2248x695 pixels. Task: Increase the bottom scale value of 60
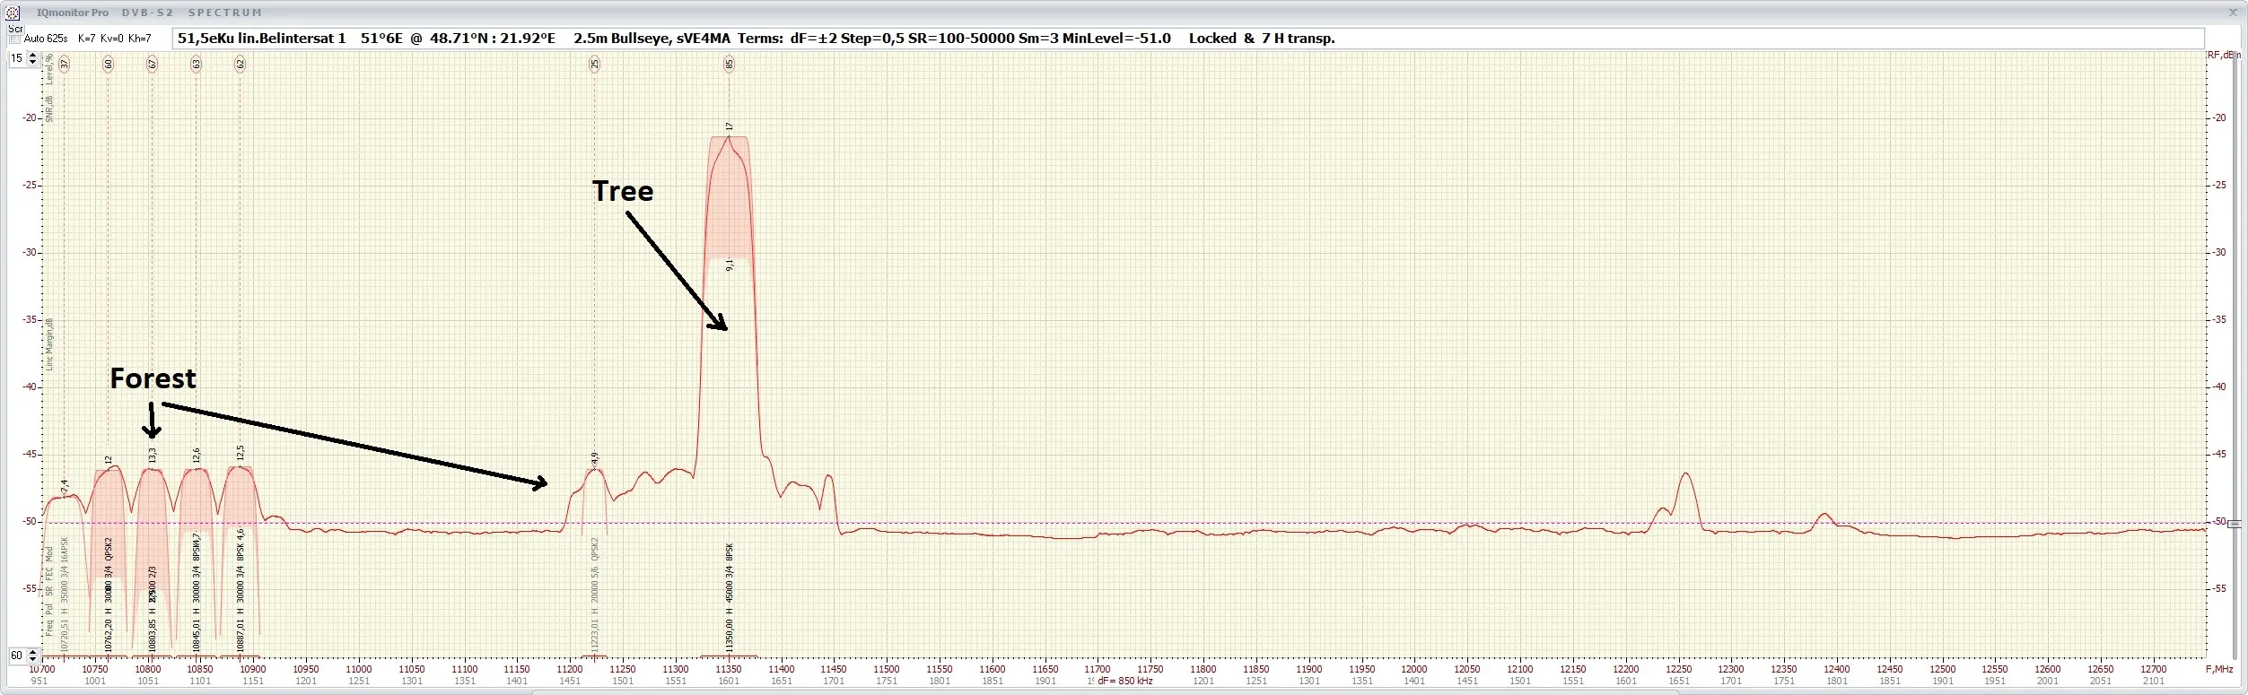(33, 652)
